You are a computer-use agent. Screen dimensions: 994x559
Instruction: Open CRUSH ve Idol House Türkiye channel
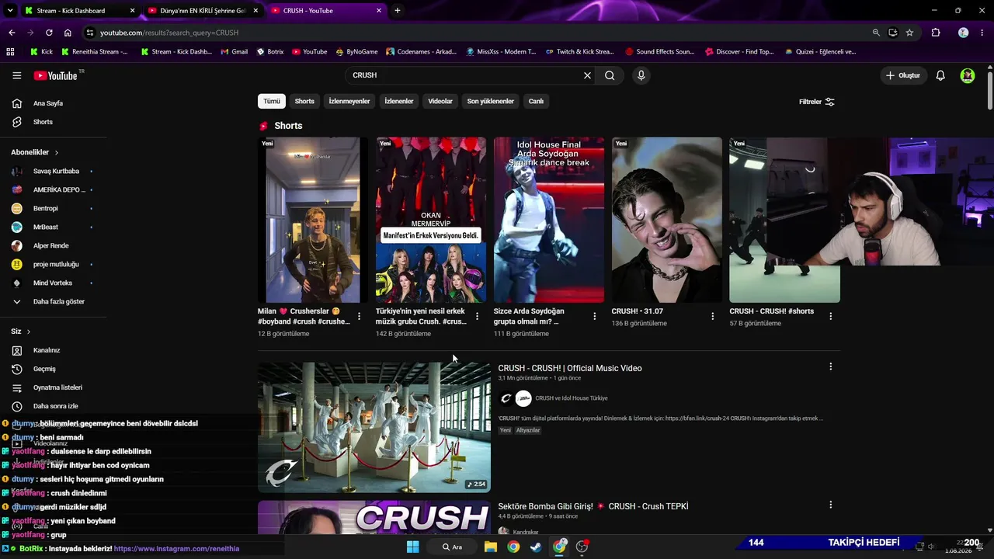click(572, 398)
